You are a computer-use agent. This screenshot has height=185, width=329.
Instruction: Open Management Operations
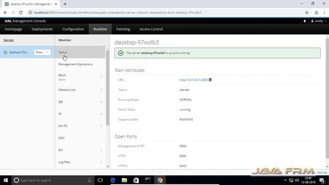(x=80, y=64)
